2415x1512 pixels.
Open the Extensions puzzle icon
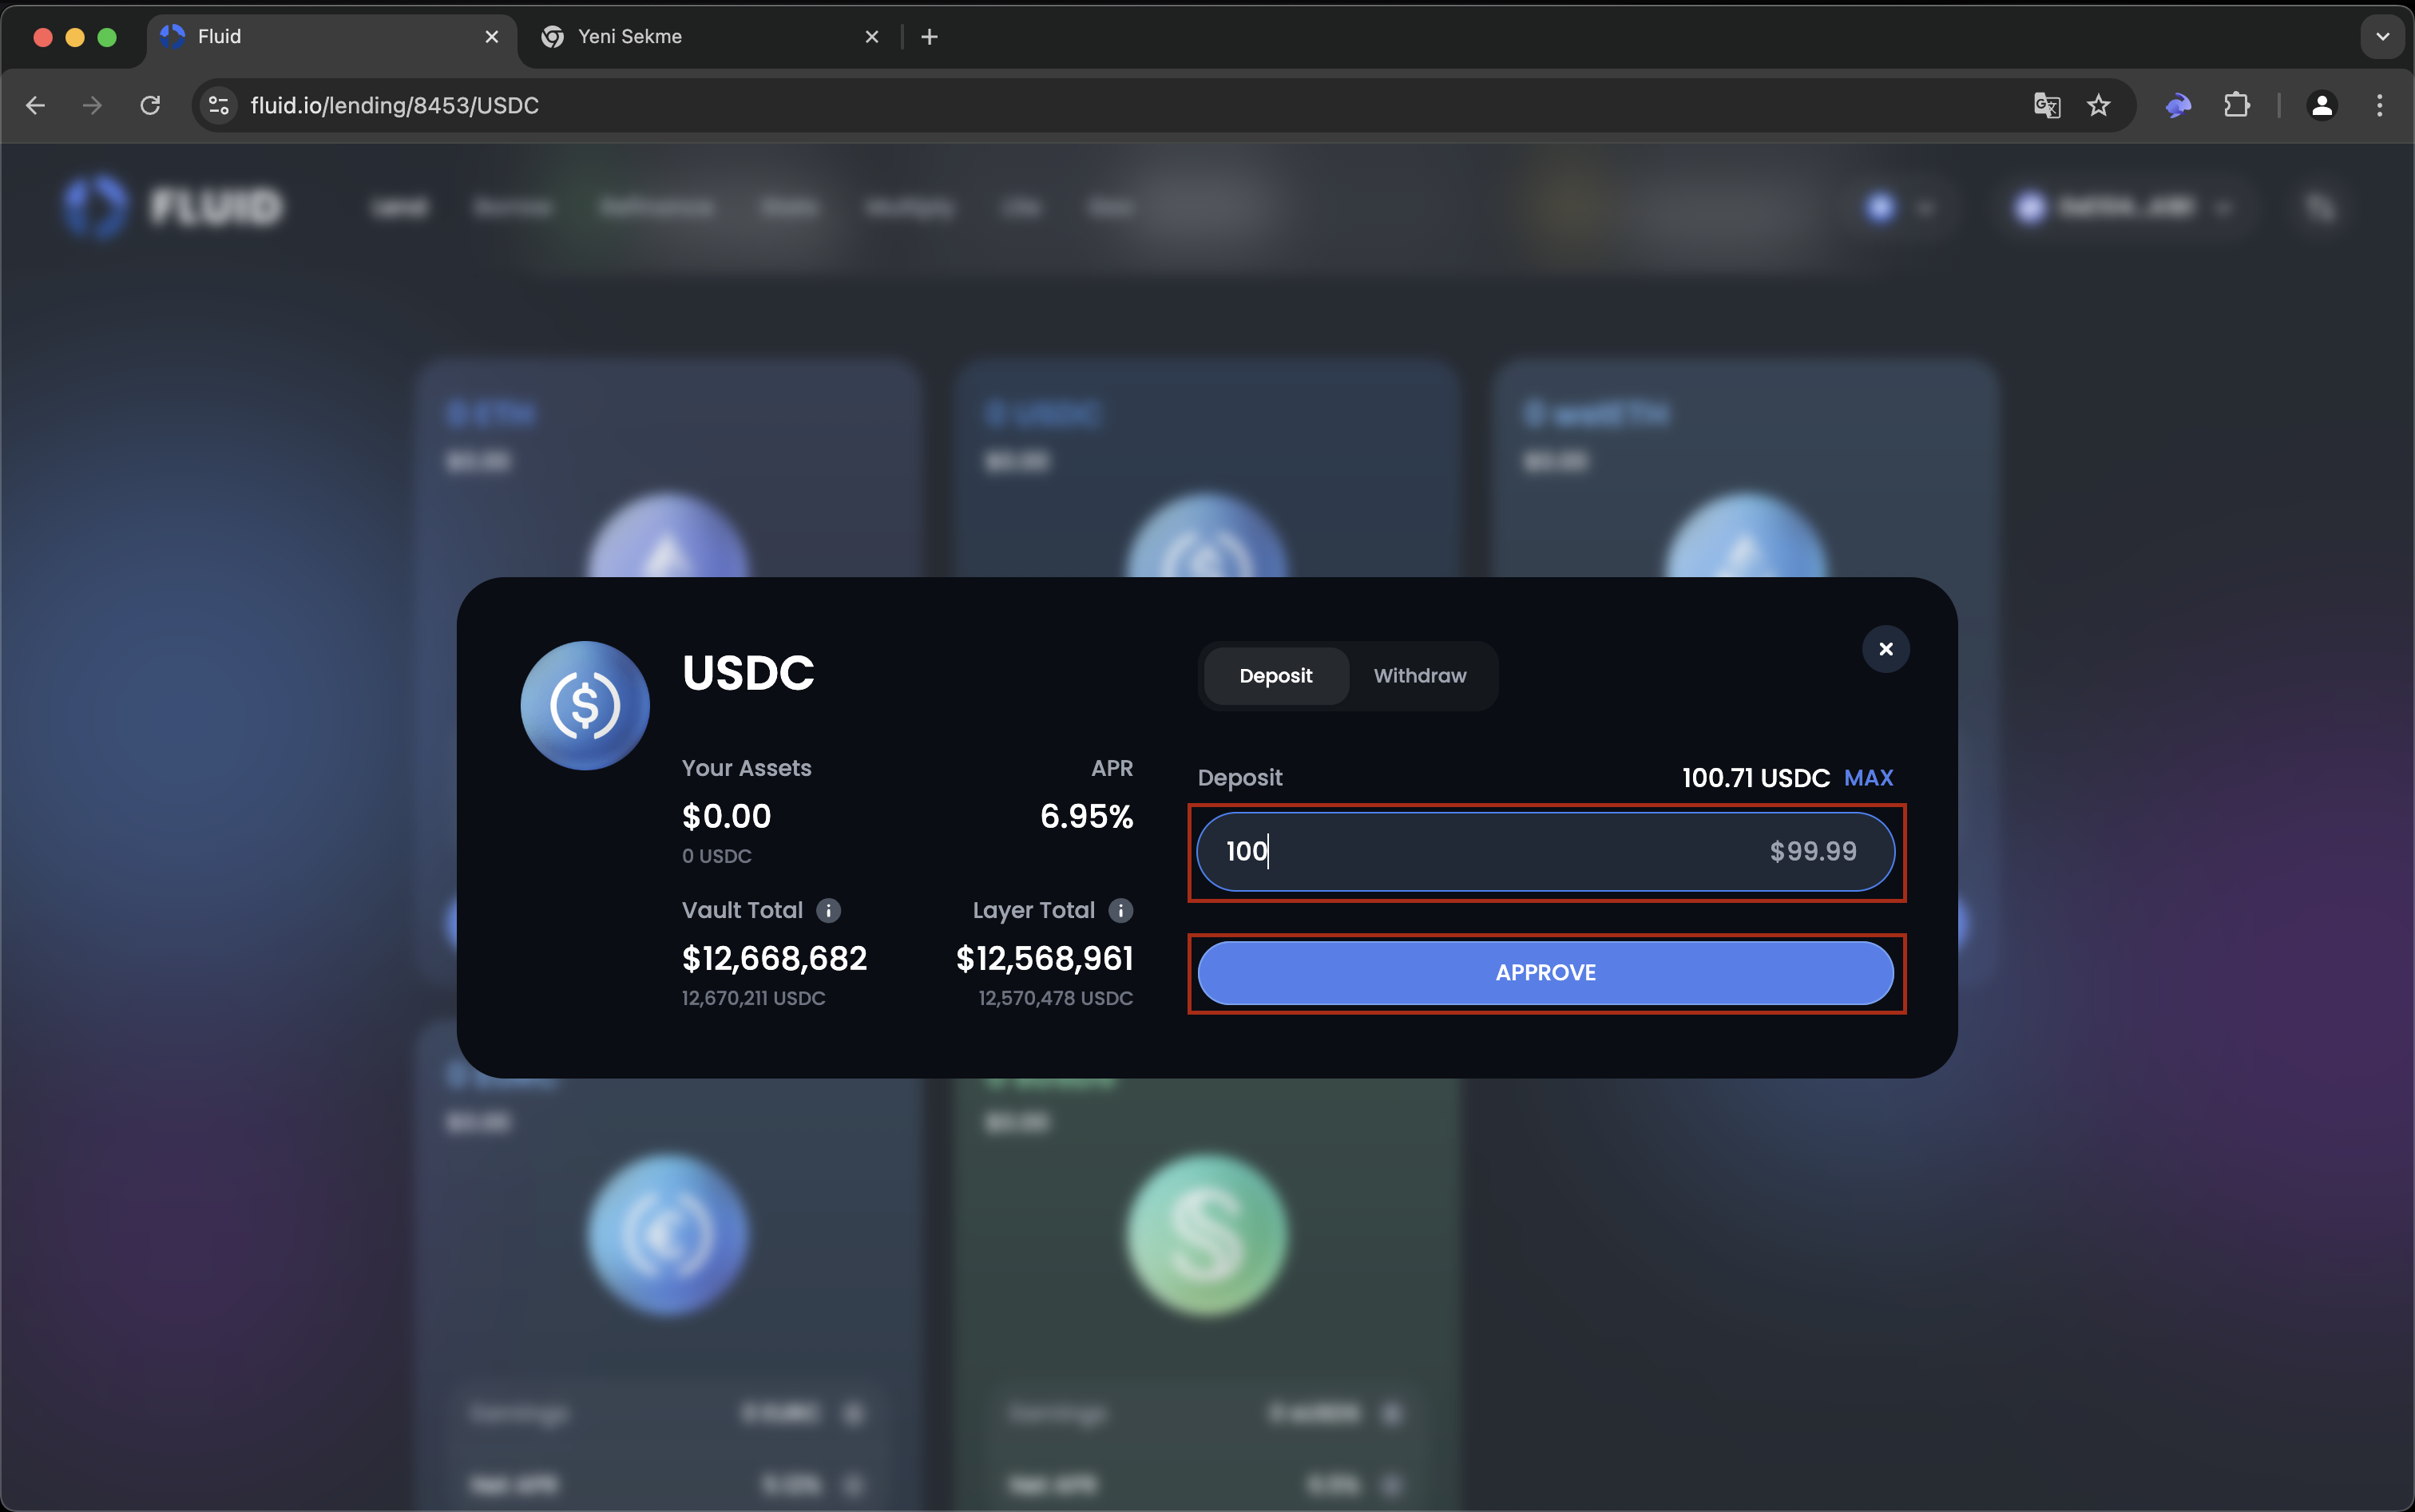[x=2237, y=105]
